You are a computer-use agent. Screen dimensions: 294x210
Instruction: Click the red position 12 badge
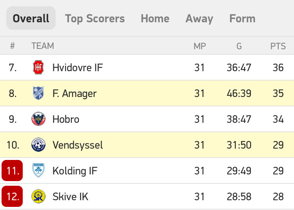click(x=12, y=196)
